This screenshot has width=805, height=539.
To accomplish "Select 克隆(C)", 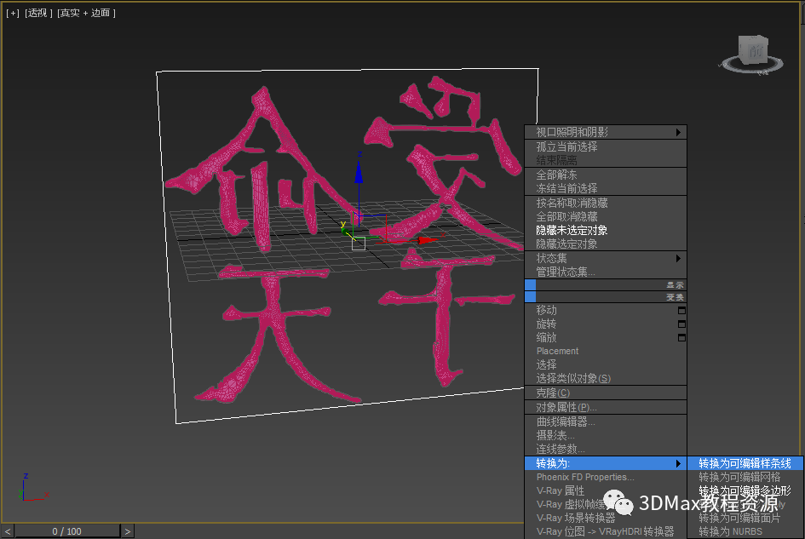I will [x=553, y=393].
